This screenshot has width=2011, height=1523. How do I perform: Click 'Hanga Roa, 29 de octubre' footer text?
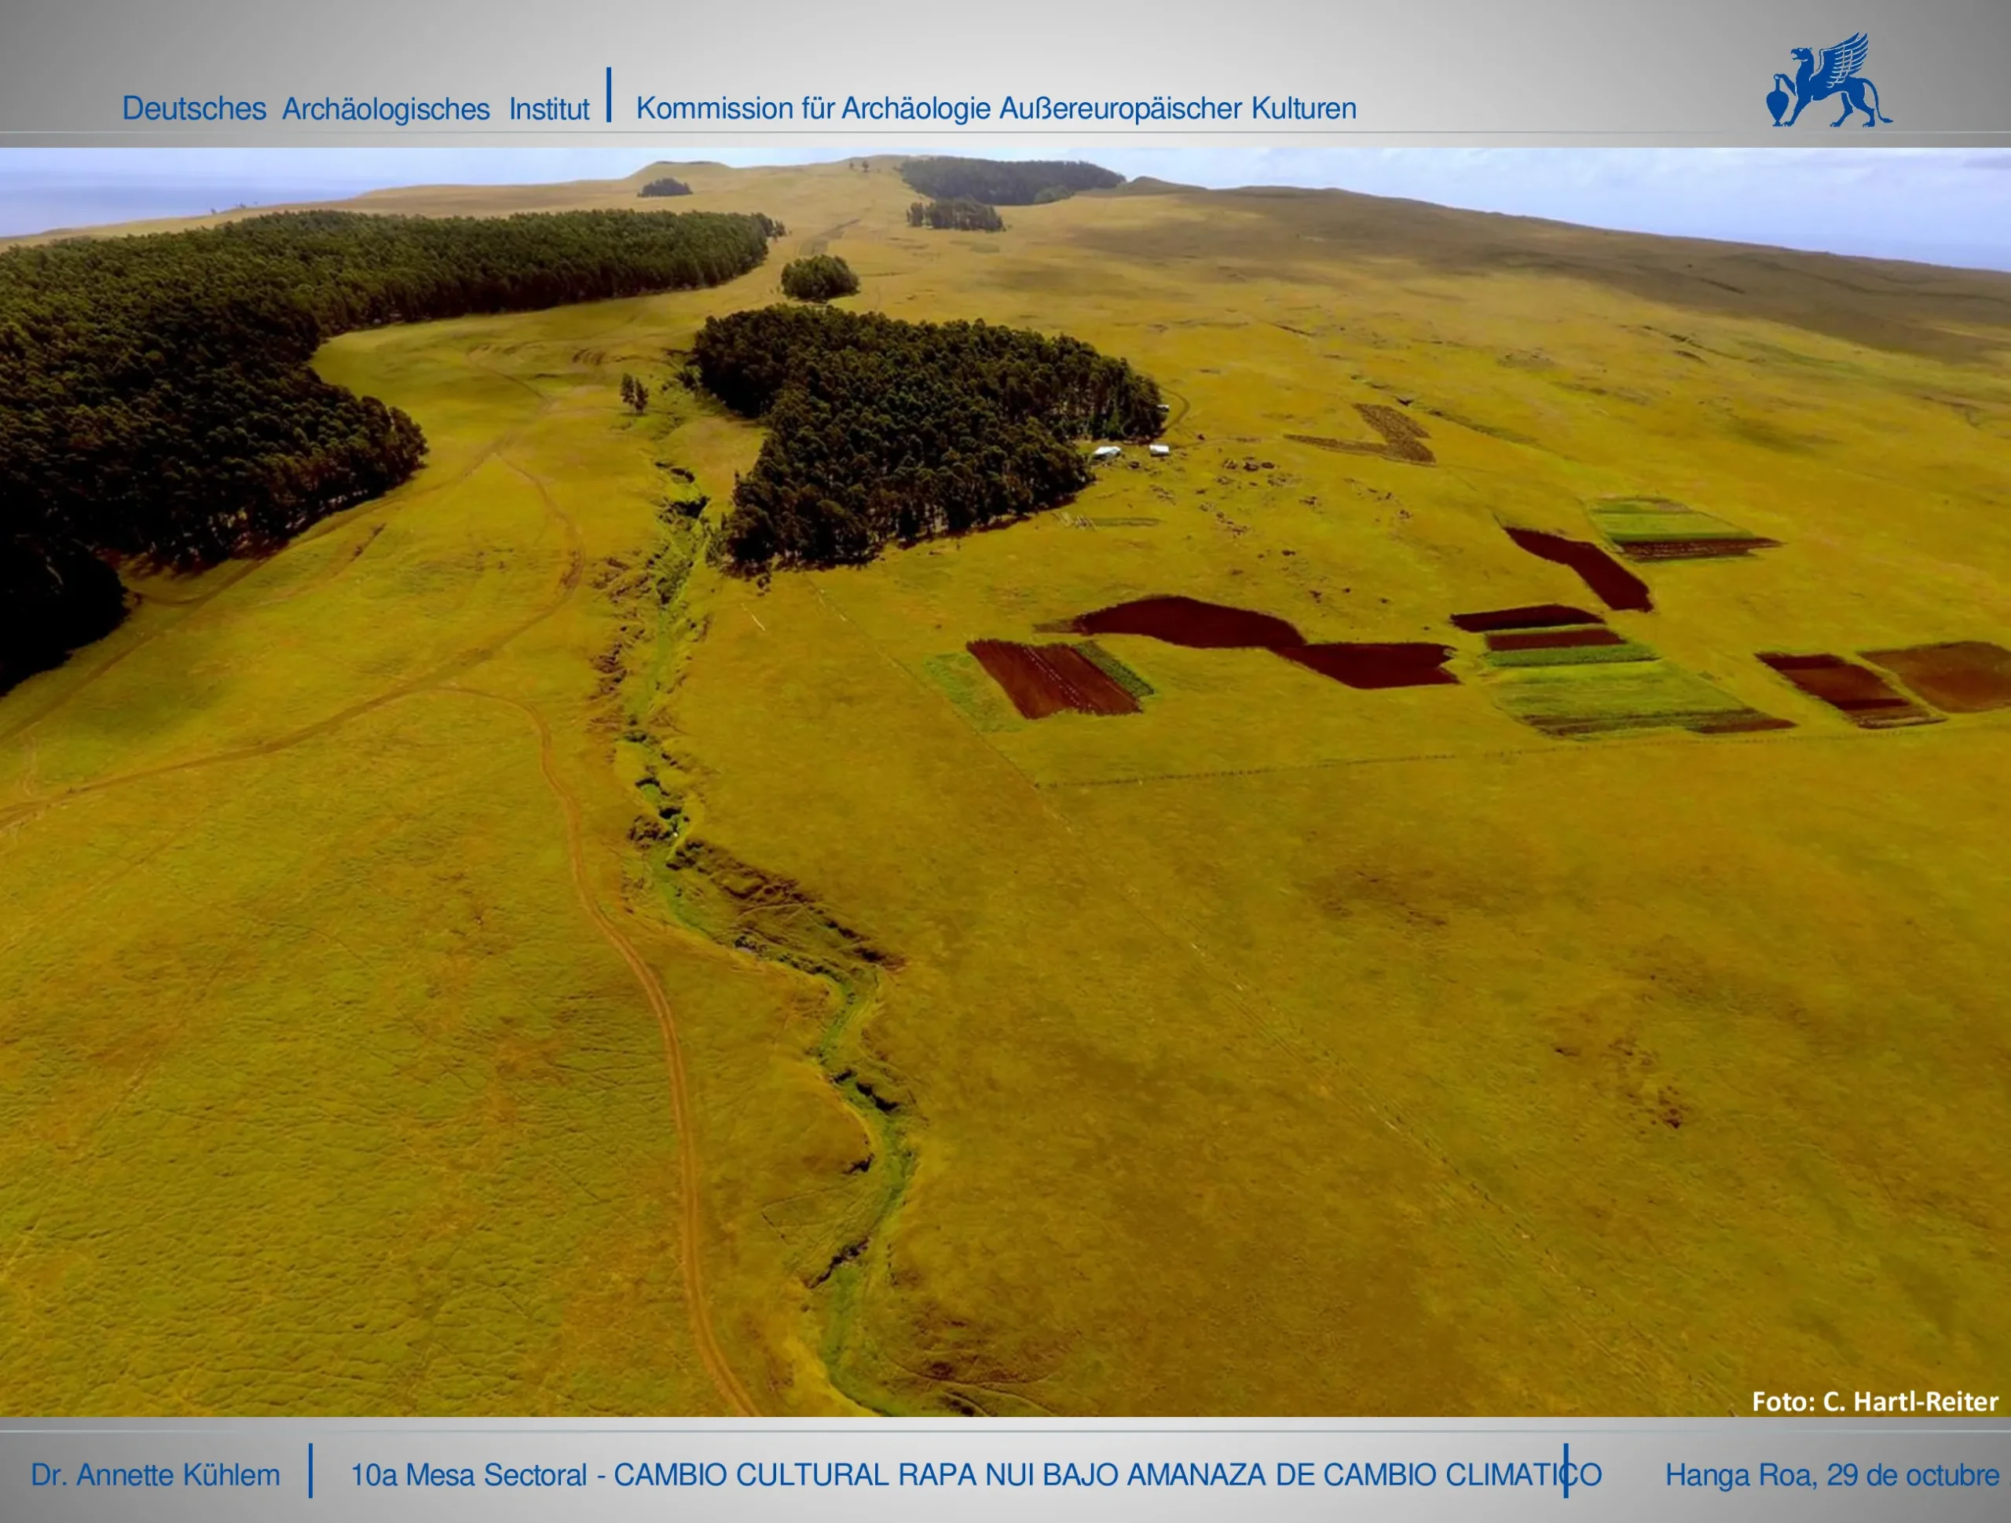1831,1475
